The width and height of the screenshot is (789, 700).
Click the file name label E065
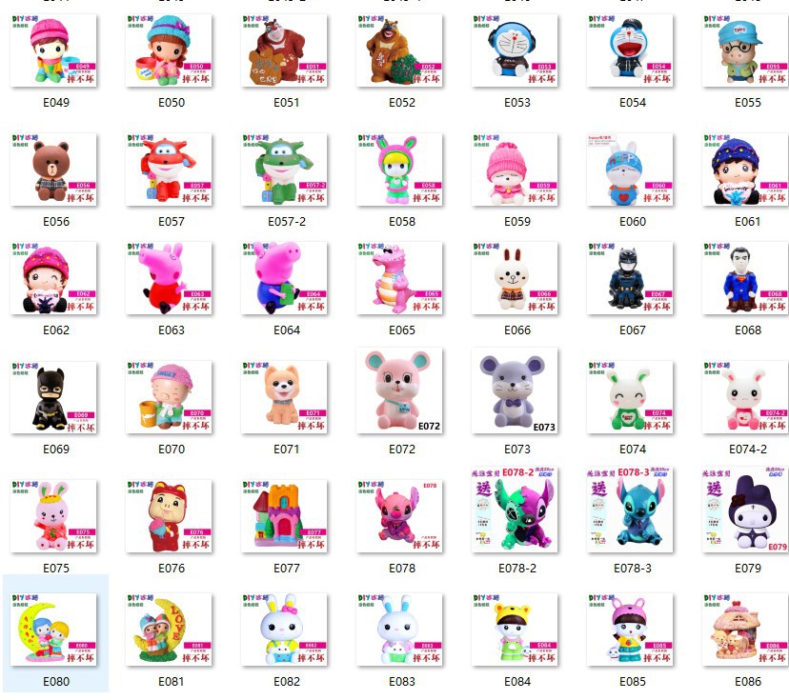click(x=402, y=330)
